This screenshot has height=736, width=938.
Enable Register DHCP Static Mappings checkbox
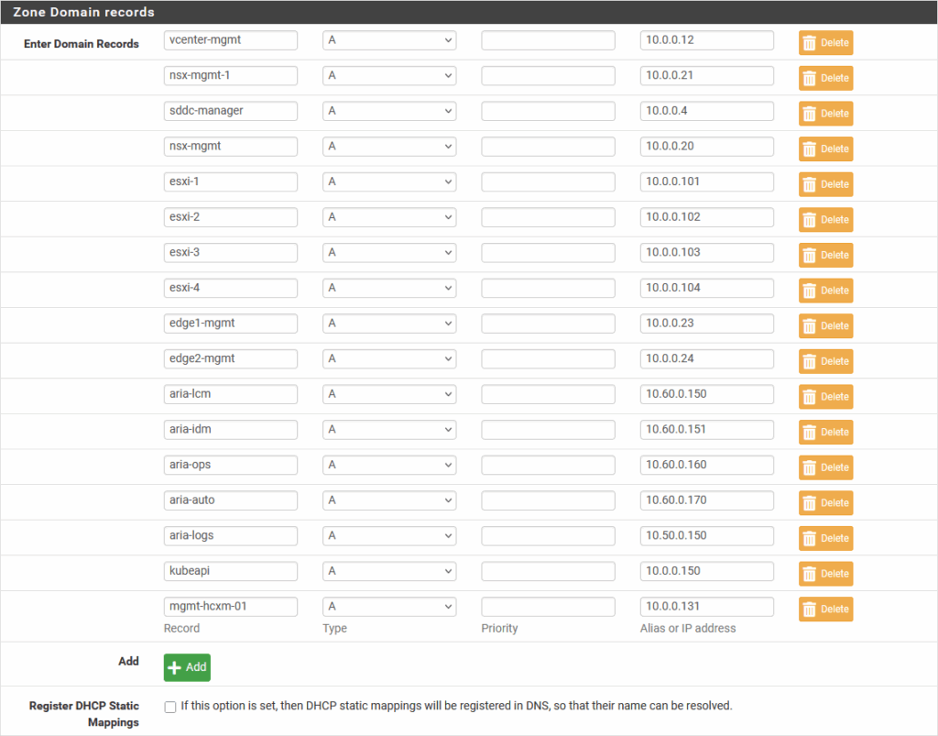(x=169, y=707)
